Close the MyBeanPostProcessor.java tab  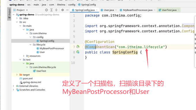154,10
